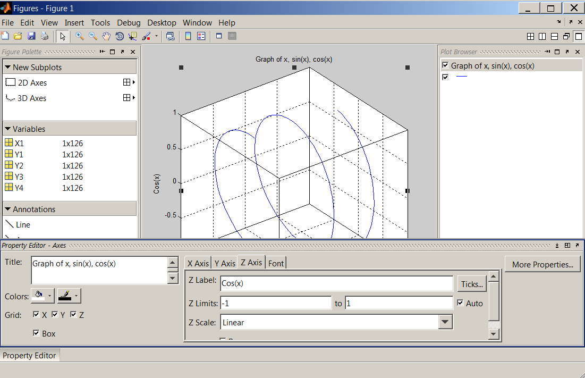Viewport: 585px width, 378px height.
Task: Click the Insert Legend icon
Action: coord(201,36)
